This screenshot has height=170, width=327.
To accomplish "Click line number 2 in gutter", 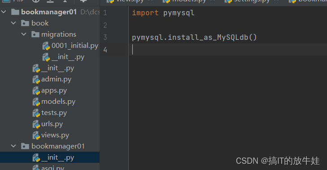I will (x=105, y=25).
